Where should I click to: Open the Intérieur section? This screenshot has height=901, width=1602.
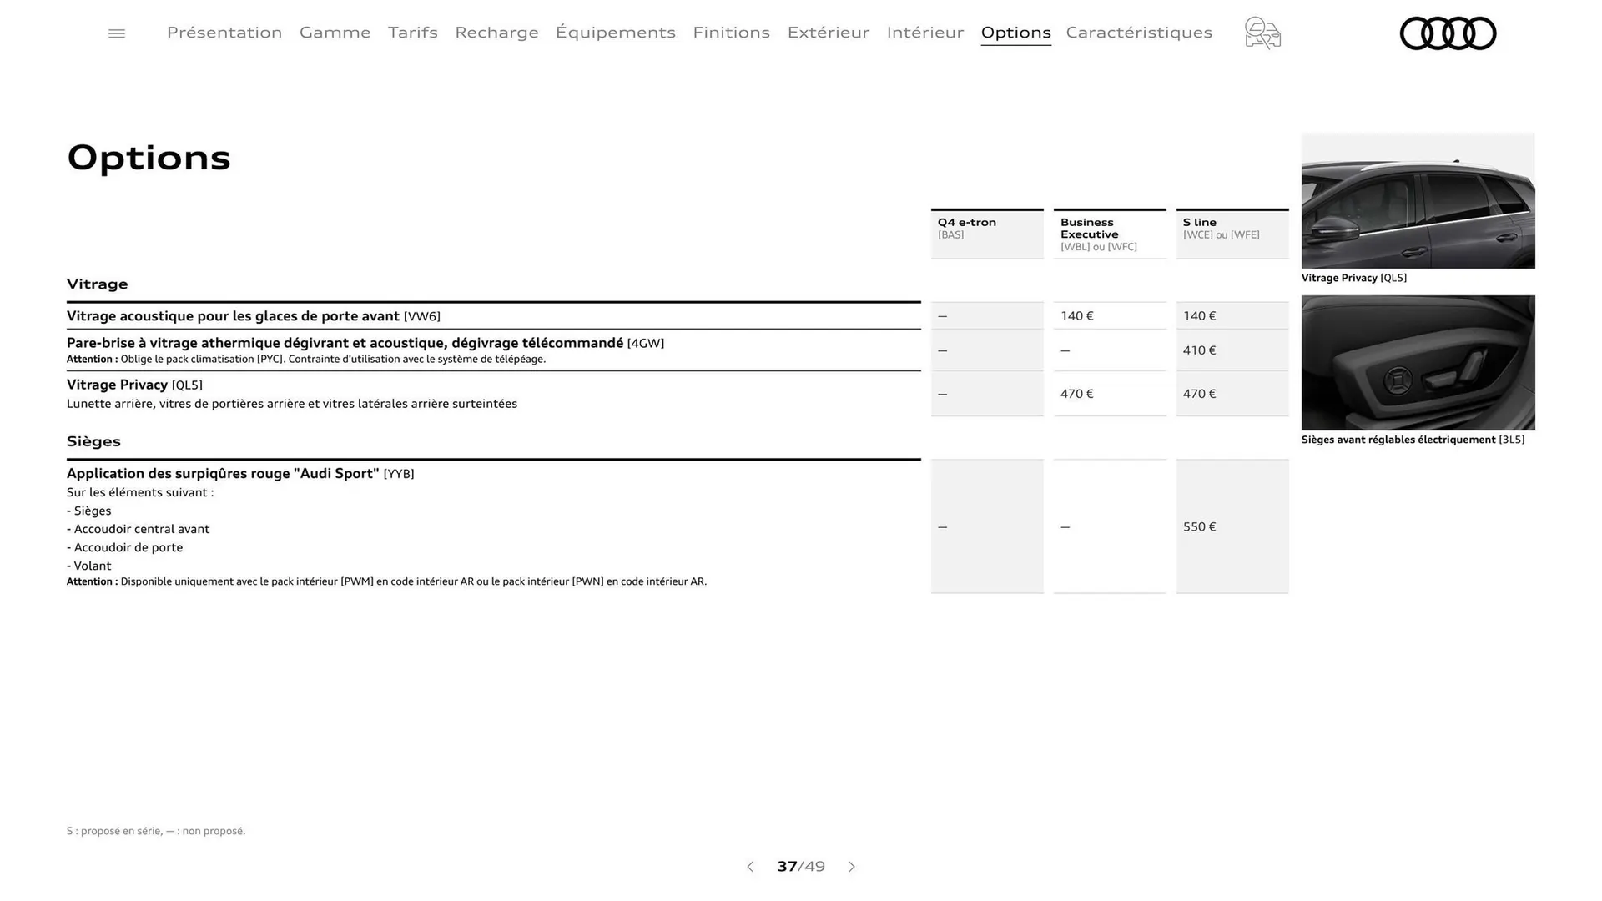point(924,33)
